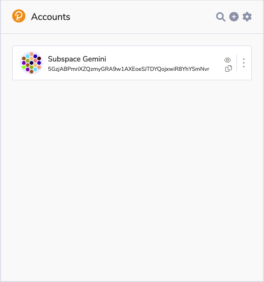Image resolution: width=264 pixels, height=282 pixels.
Task: Expand the Subspace Gemini actions kebab menu
Action: pyautogui.click(x=244, y=63)
